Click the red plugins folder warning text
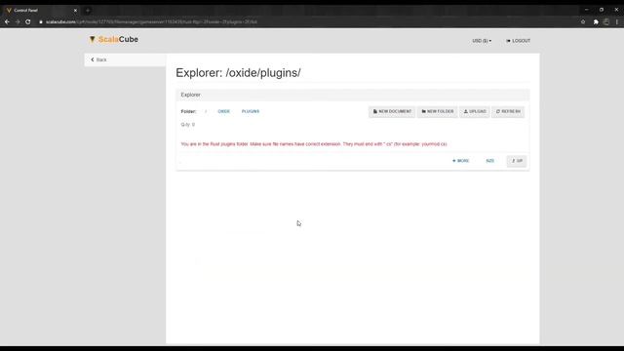This screenshot has width=624, height=351. [314, 144]
